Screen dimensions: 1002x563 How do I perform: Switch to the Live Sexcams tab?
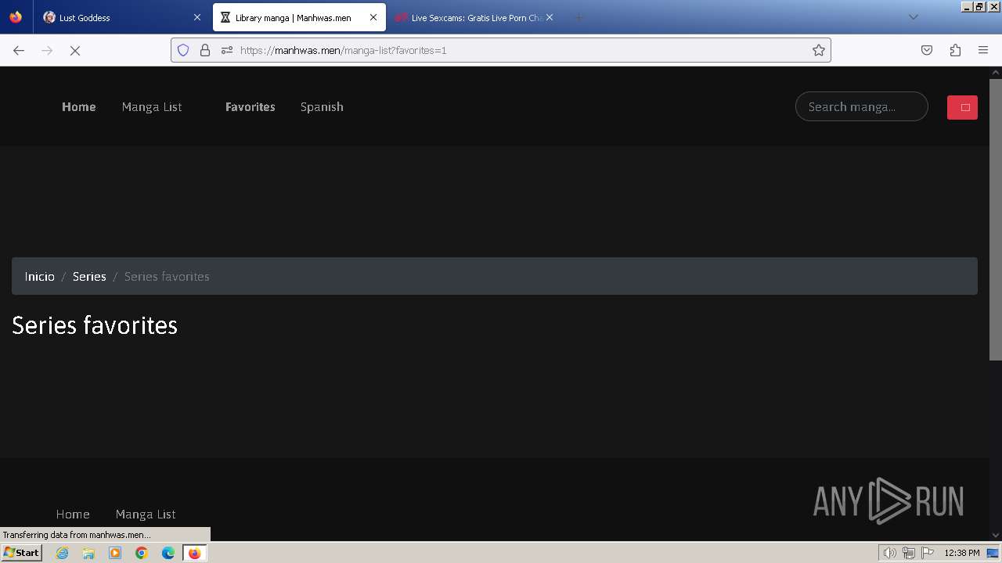pyautogui.click(x=475, y=17)
